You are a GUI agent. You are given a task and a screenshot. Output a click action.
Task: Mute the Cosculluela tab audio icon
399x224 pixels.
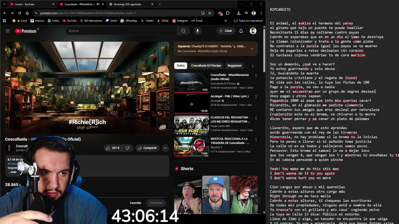pos(98,4)
